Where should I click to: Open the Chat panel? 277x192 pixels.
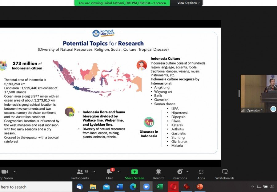[x=109, y=174]
